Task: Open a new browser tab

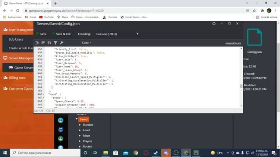Action: 56,3
